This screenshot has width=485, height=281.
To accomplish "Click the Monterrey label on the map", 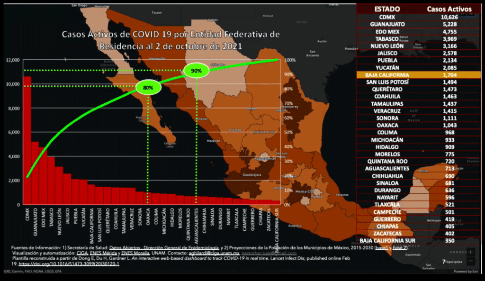I will click(x=290, y=107).
